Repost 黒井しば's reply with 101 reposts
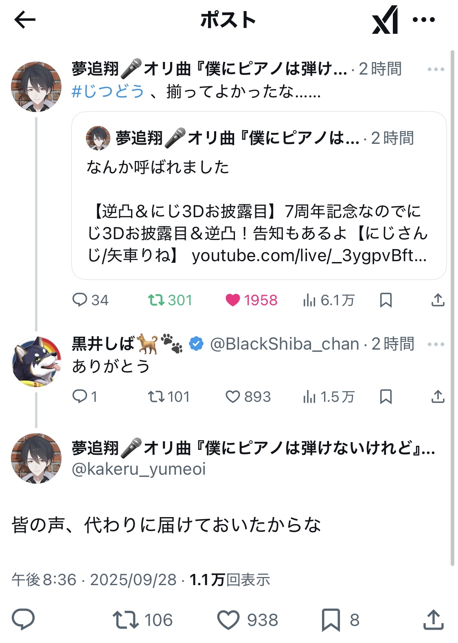 pos(156,396)
